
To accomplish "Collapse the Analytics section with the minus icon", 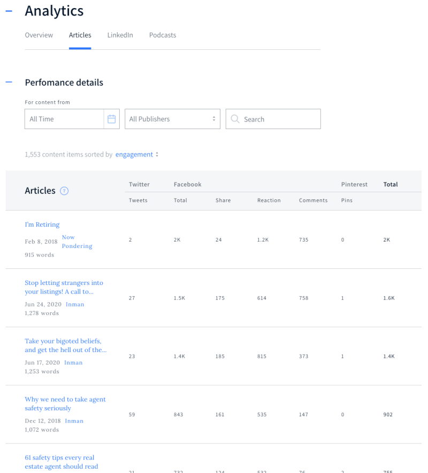I will 9,11.
